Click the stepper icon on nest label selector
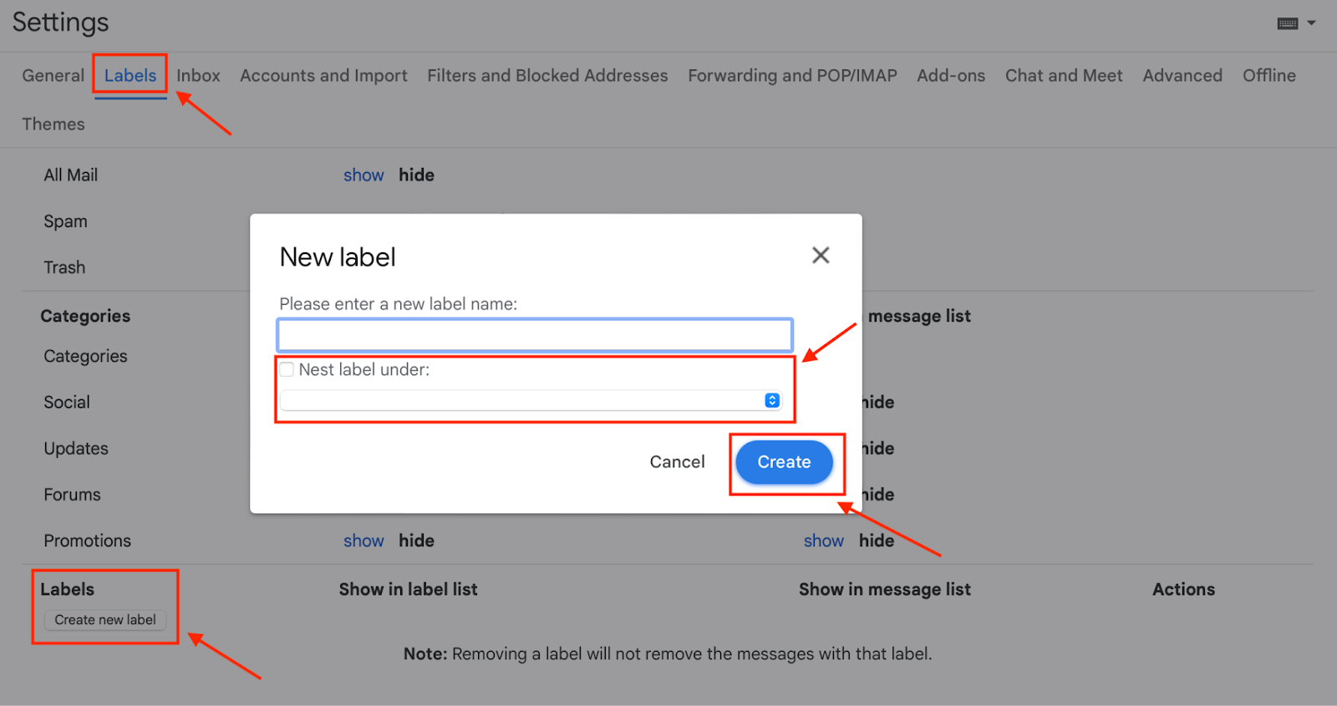 point(770,400)
